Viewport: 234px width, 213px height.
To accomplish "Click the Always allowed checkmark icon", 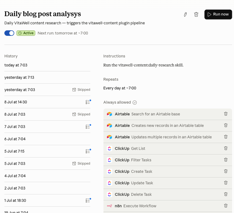I will click(x=135, y=103).
